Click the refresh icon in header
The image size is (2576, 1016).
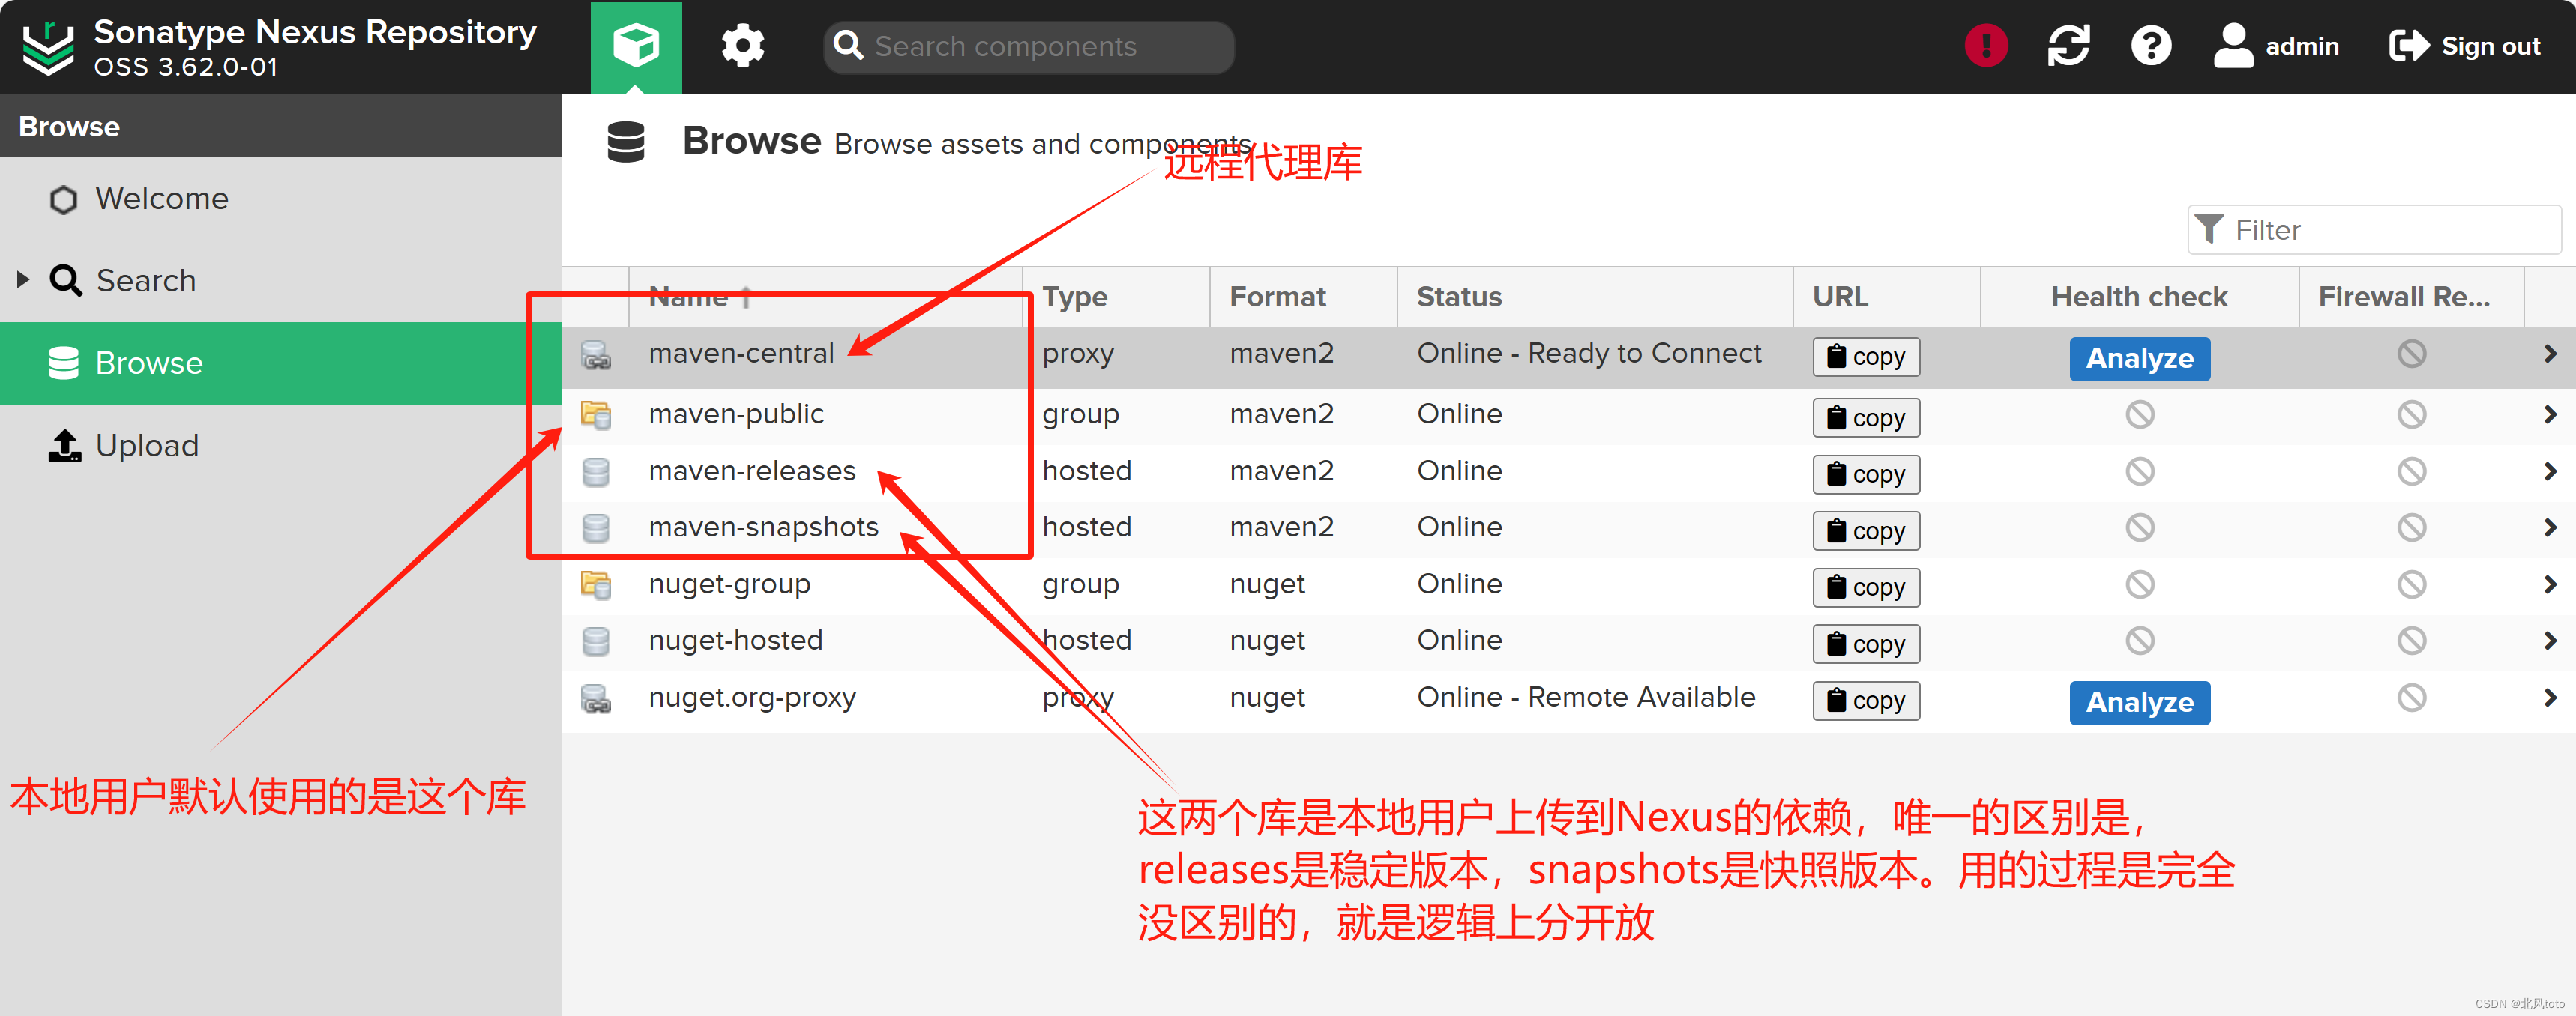[2067, 46]
